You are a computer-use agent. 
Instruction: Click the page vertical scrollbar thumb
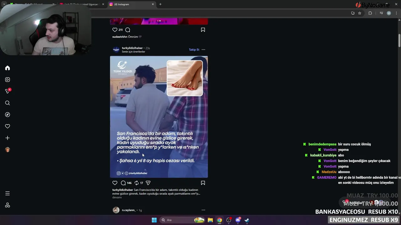(x=399, y=40)
